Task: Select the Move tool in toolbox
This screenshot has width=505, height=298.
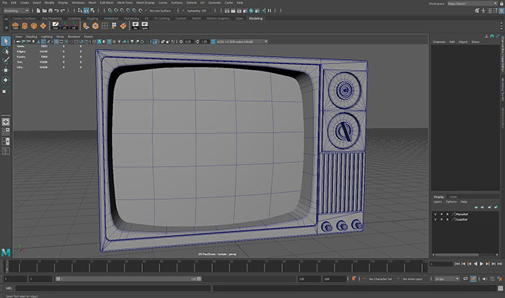Action: tap(6, 71)
